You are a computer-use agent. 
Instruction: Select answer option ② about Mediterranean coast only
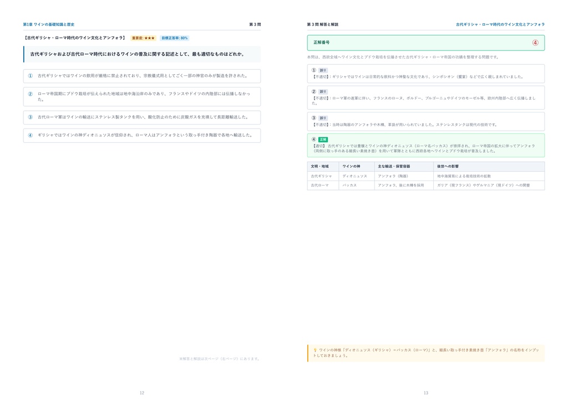coord(142,96)
